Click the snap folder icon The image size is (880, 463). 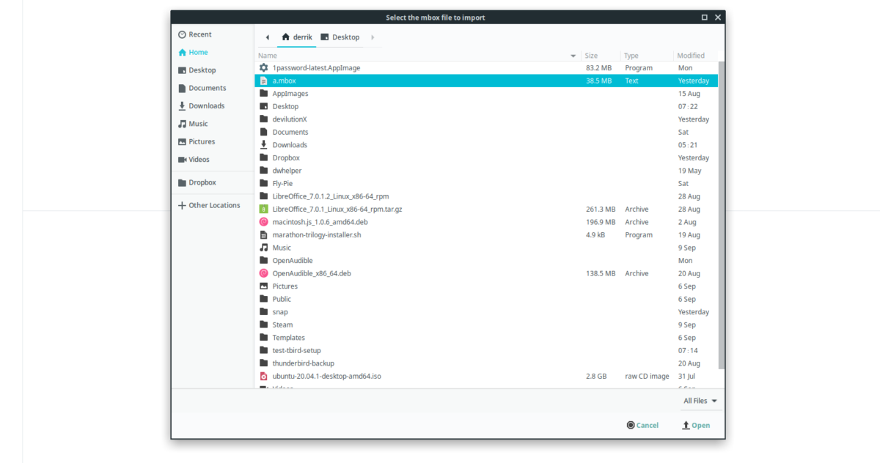click(x=264, y=312)
